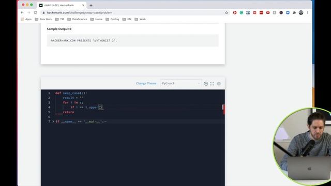The width and height of the screenshot is (331, 186).
Task: Close the sWAP cASE browser tab
Action: [83, 5]
